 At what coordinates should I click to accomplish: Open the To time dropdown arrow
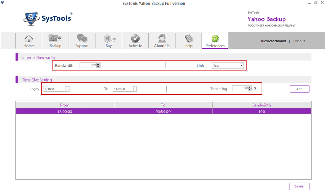135,89
